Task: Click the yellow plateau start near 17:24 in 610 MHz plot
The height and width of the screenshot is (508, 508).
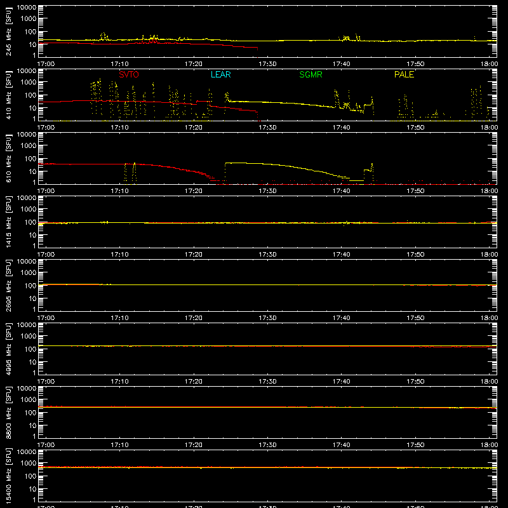Action: coord(226,163)
